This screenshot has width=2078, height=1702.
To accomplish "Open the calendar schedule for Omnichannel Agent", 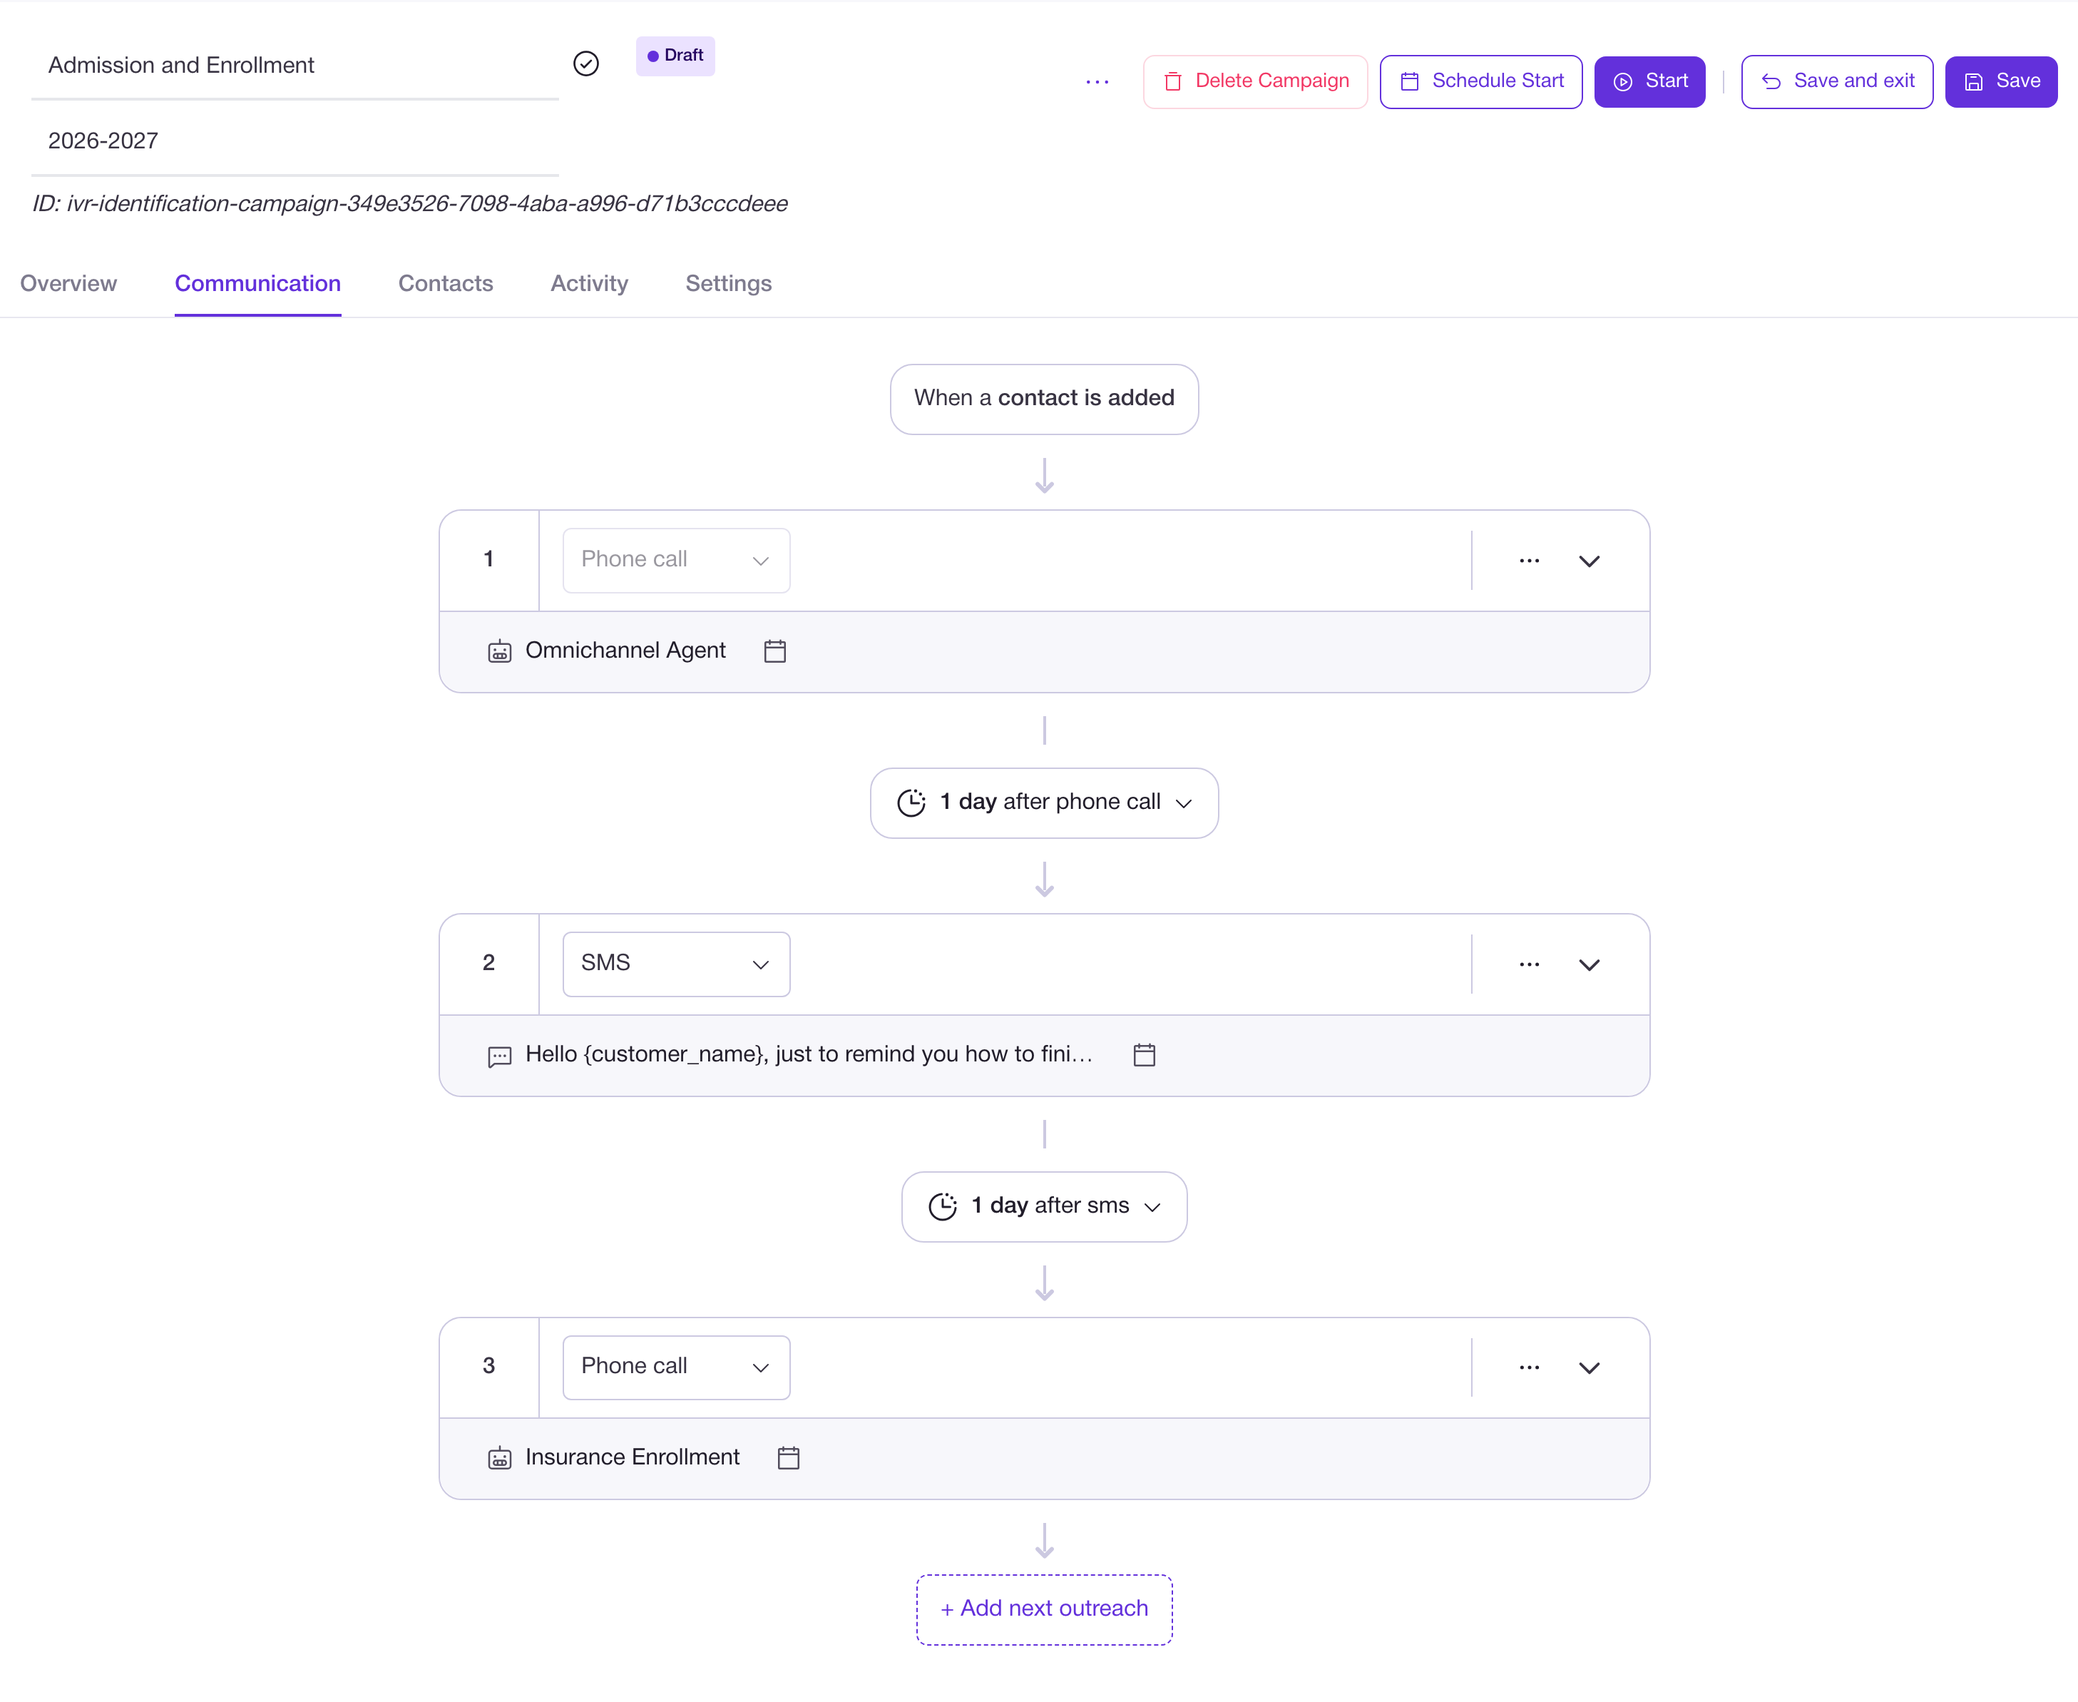I will tap(775, 650).
